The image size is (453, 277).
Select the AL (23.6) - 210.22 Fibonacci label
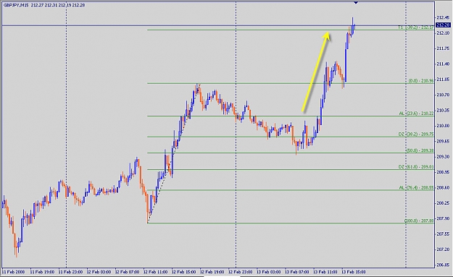pyautogui.click(x=417, y=114)
